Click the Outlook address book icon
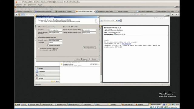 pos(102,21)
